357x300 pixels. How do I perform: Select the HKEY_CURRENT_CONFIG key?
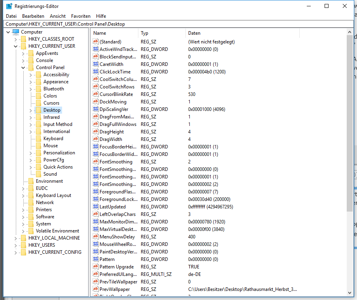click(55, 252)
